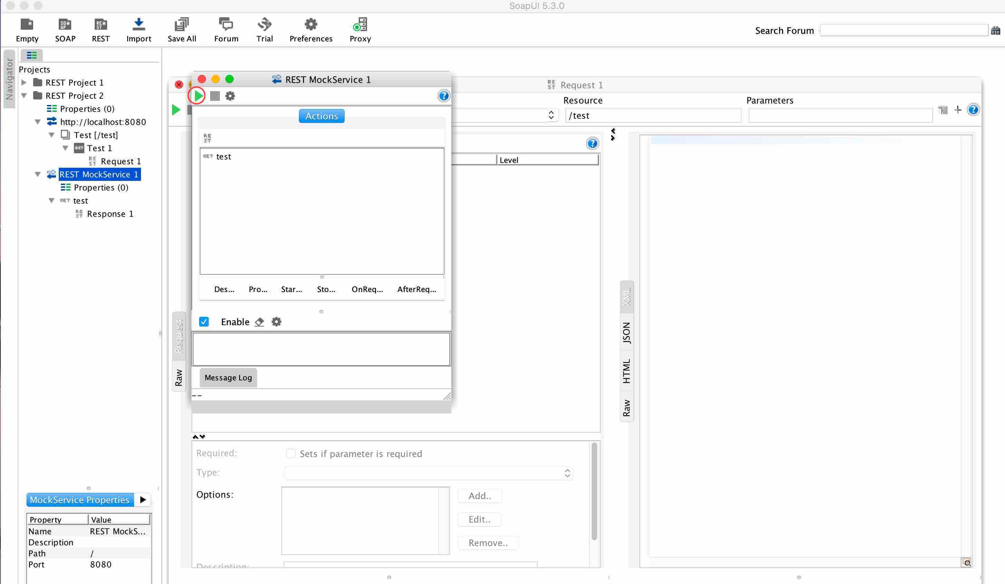Viewport: 1005px width, 584px height.
Task: Click the MockService settings gear icon
Action: 230,95
